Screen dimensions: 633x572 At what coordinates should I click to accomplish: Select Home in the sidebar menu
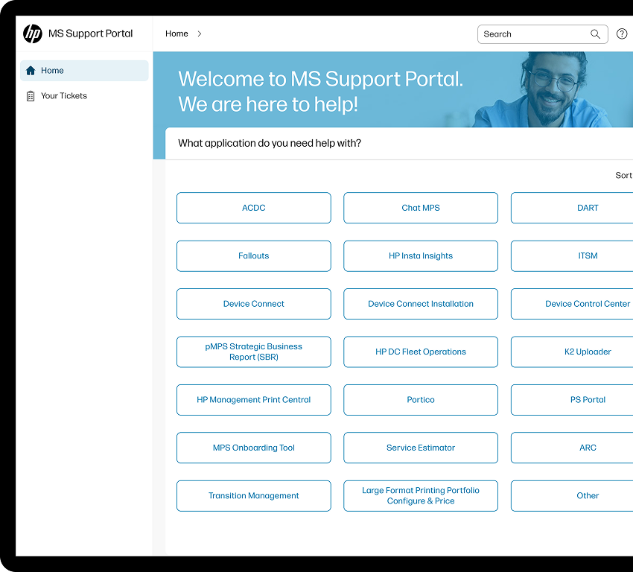pos(84,71)
